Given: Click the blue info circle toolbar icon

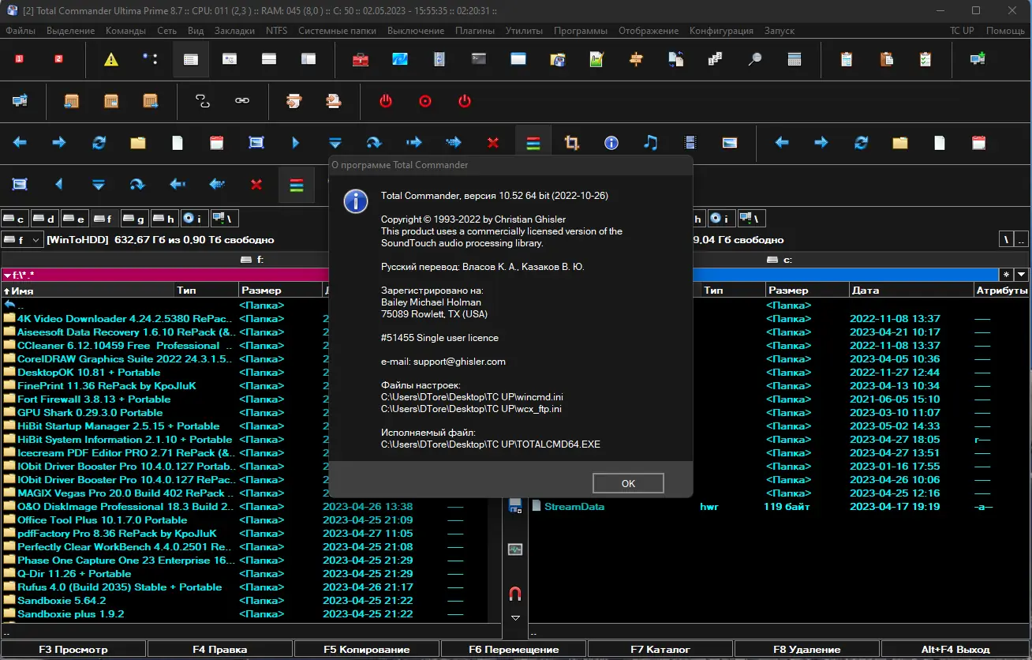Looking at the screenshot, I should tap(611, 143).
